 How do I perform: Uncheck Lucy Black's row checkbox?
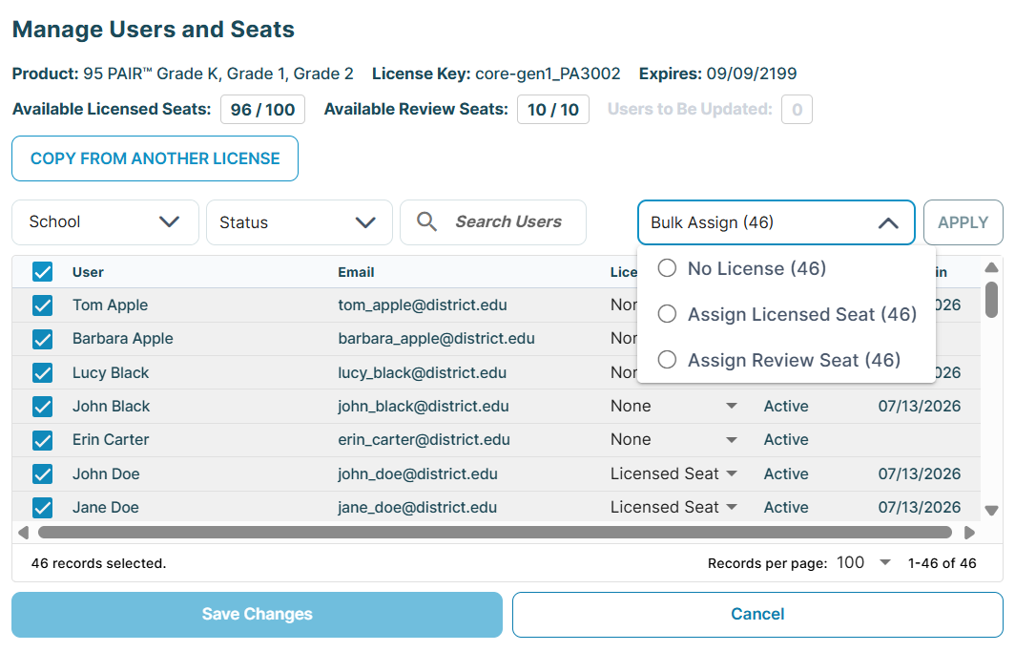(43, 373)
